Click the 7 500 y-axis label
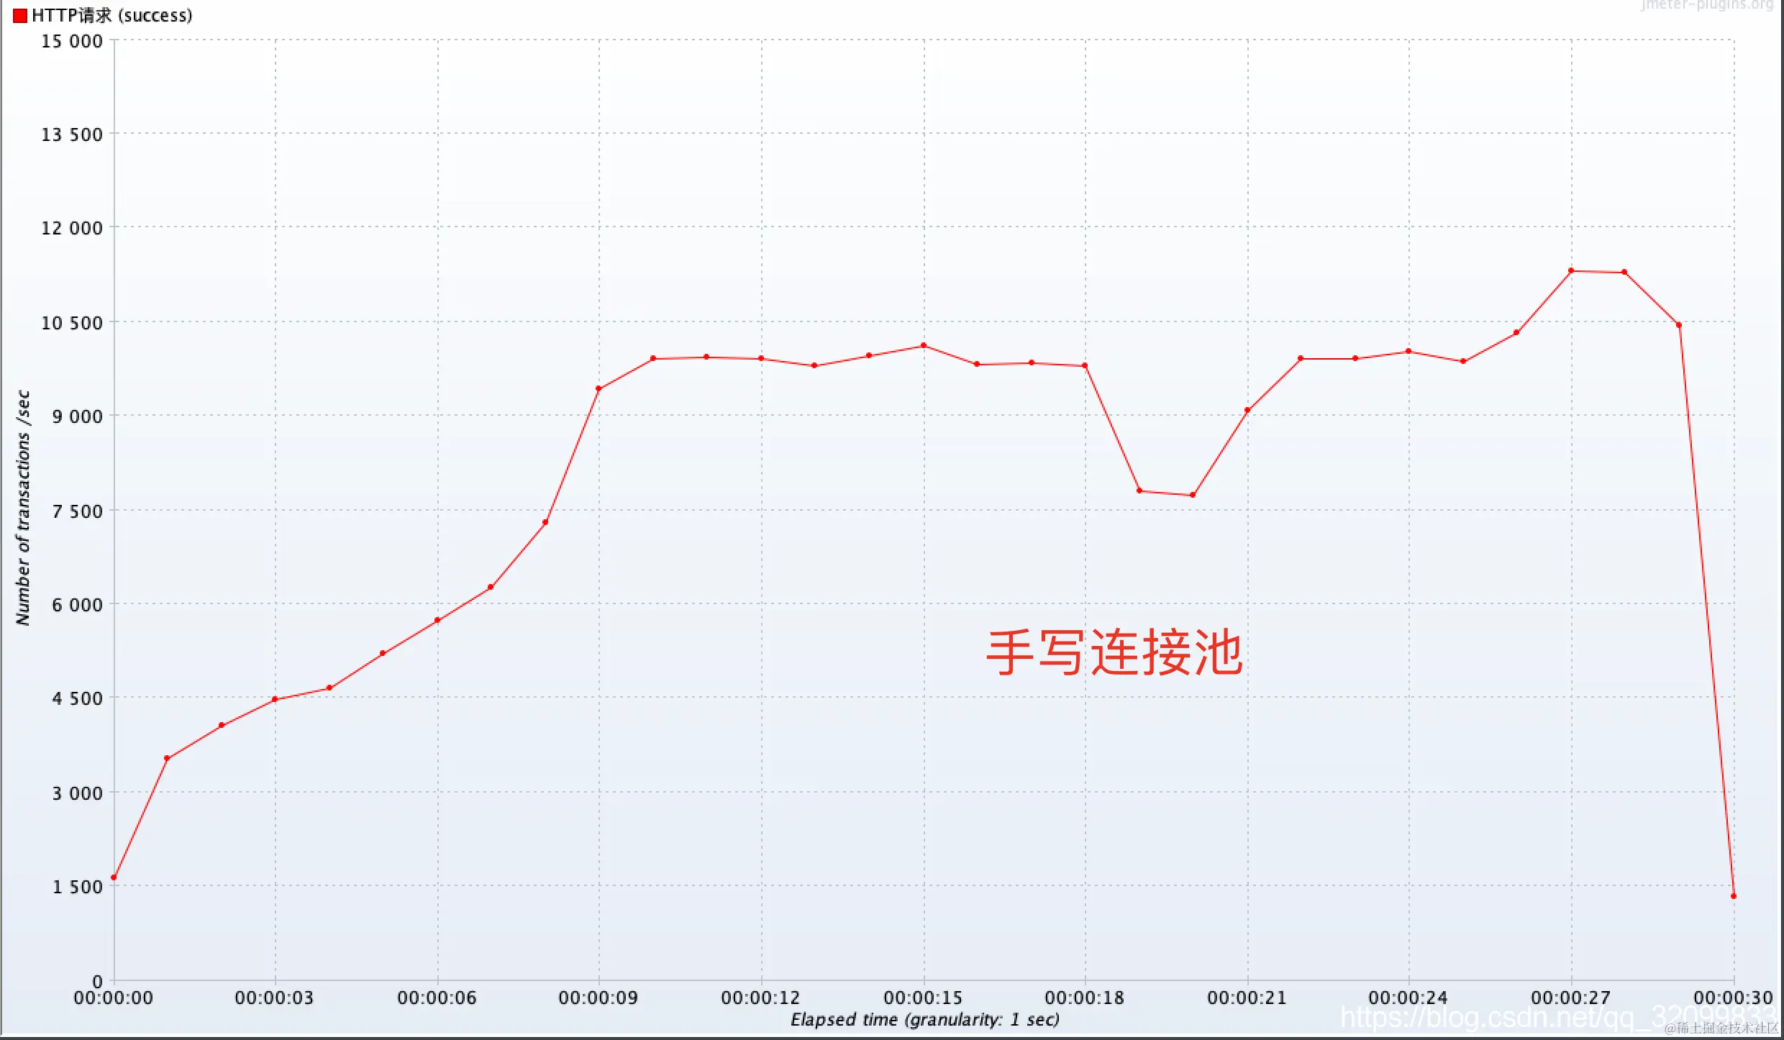The height and width of the screenshot is (1040, 1784). click(x=77, y=511)
